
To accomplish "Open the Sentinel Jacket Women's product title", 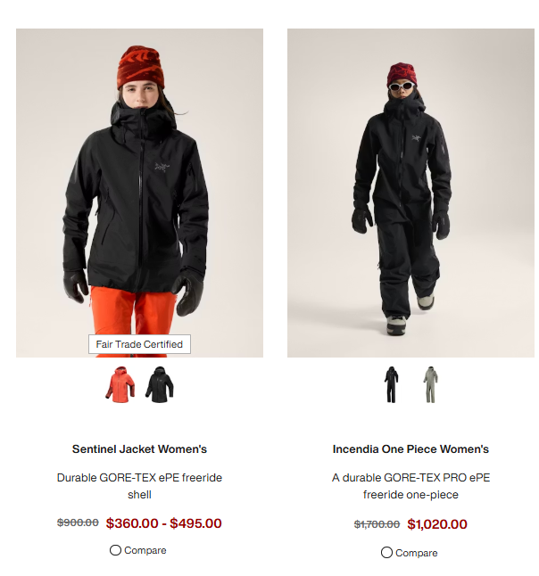I will click(x=139, y=448).
